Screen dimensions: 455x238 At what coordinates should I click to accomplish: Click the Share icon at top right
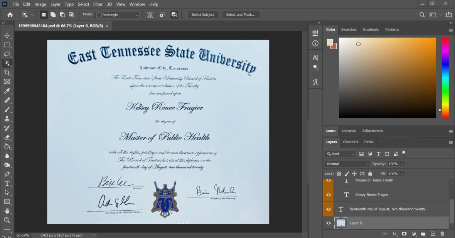coord(448,15)
